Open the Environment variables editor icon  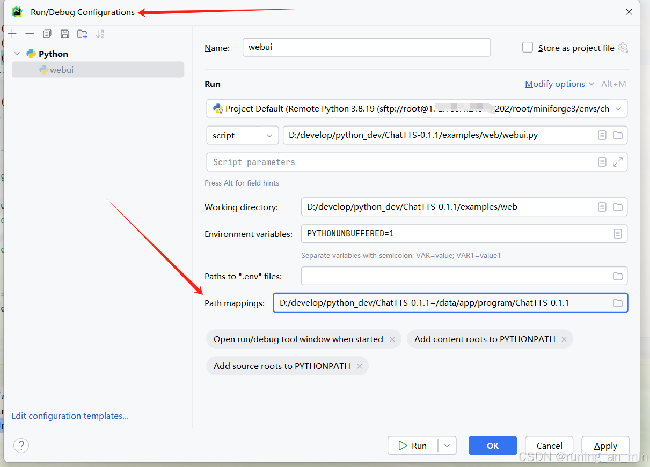click(618, 233)
